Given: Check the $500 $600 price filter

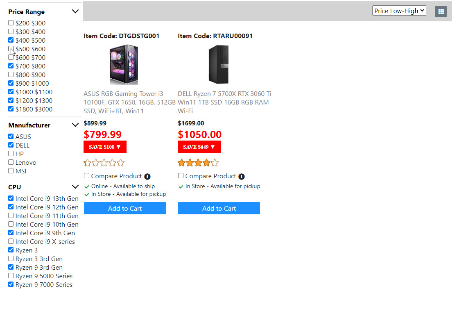Looking at the screenshot, I should (x=11, y=49).
